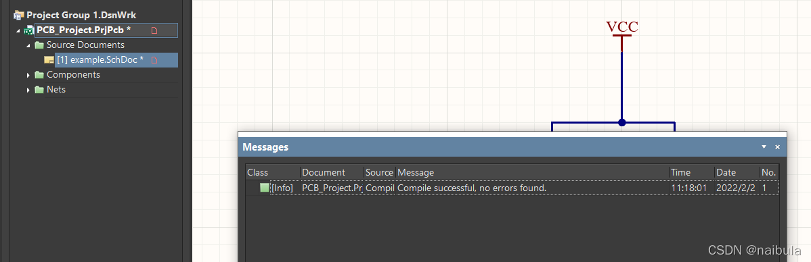Click the red modified-document icon beside example.SchDoc
Viewport: 811px width, 262px height.
(154, 60)
